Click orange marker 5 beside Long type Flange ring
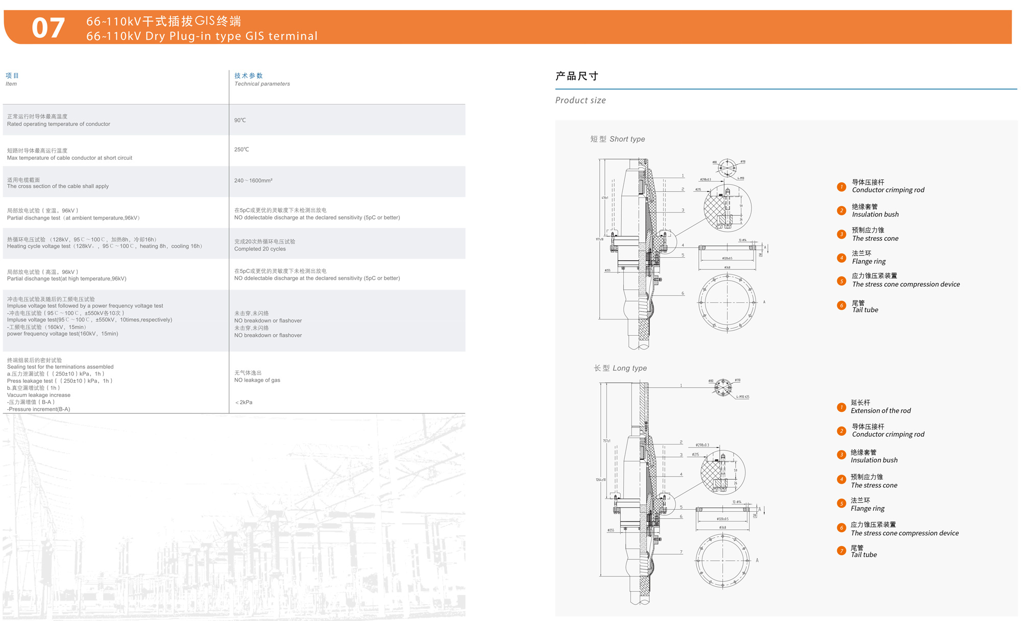Screen dimensions: 1021x621 (x=841, y=504)
